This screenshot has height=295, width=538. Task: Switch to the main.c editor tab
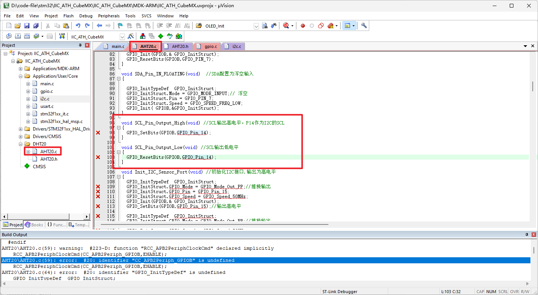pyautogui.click(x=114, y=46)
